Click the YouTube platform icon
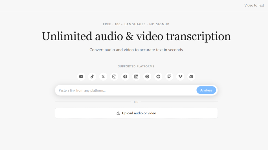 tap(81, 77)
